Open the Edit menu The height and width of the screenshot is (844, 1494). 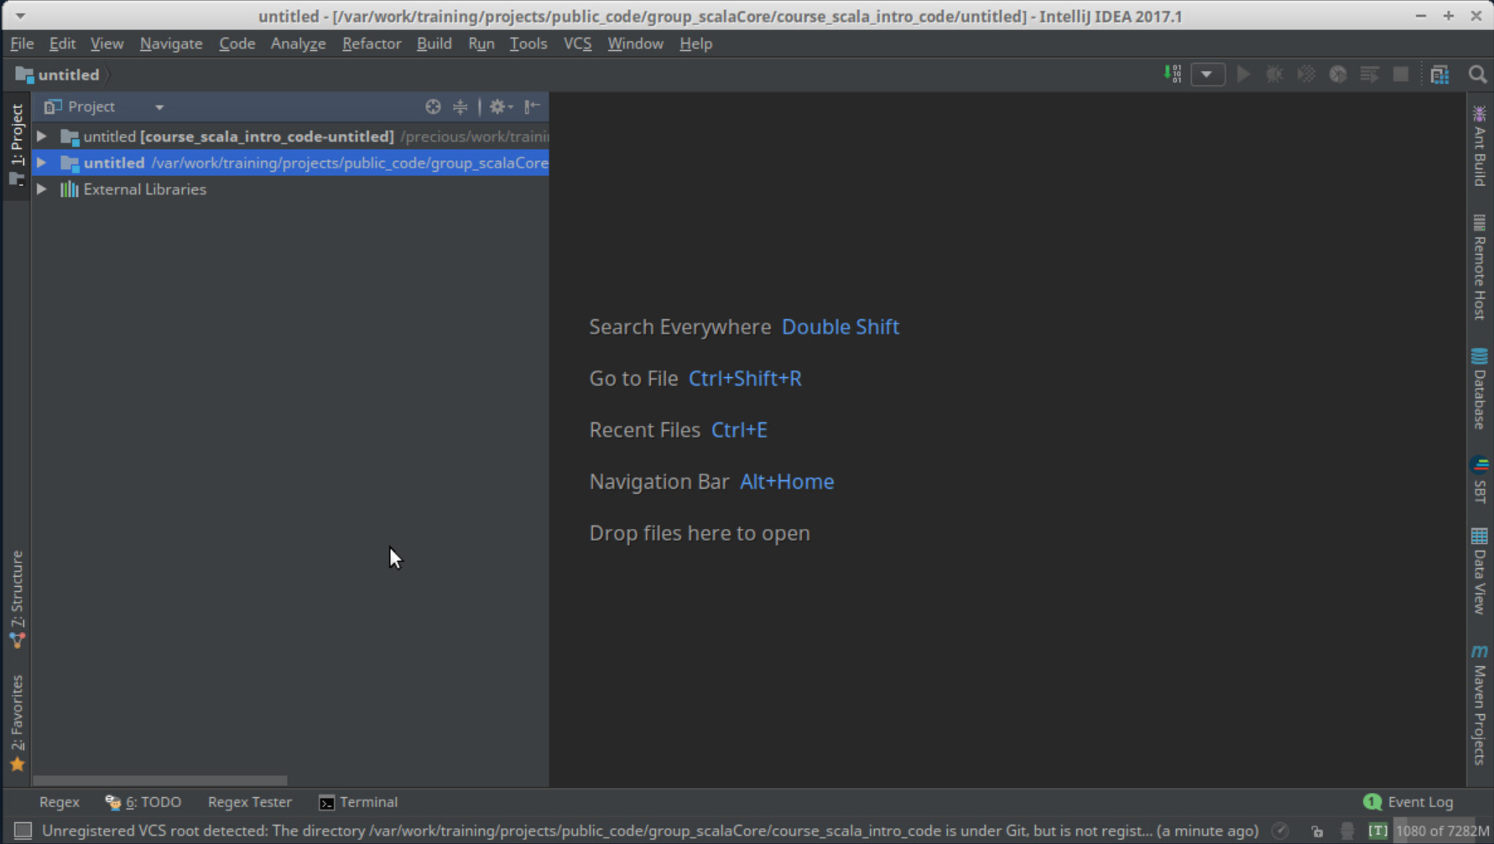point(62,44)
